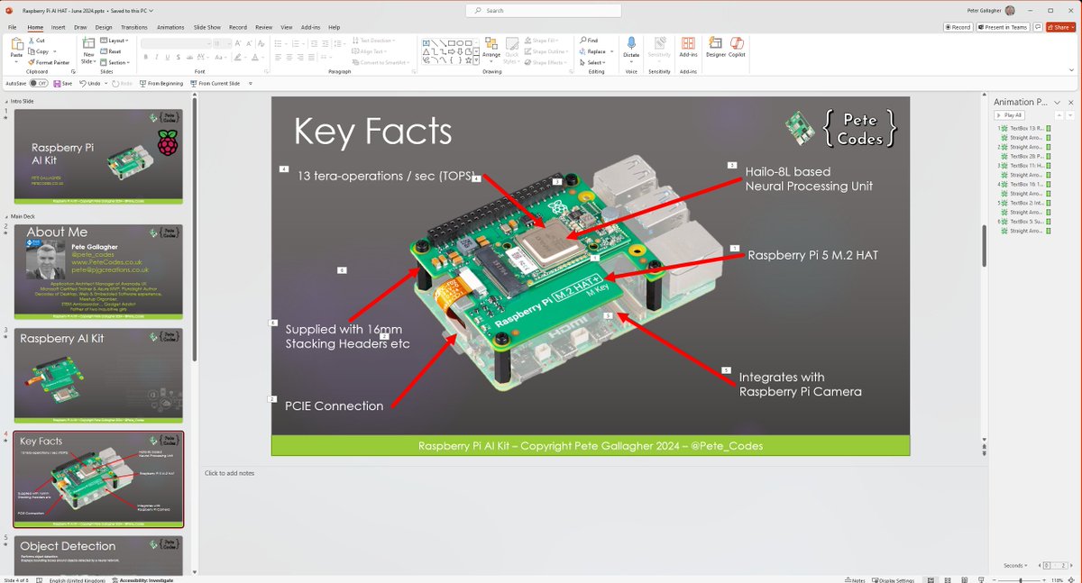Click the Replace button
1082x583 pixels.
pyautogui.click(x=593, y=51)
